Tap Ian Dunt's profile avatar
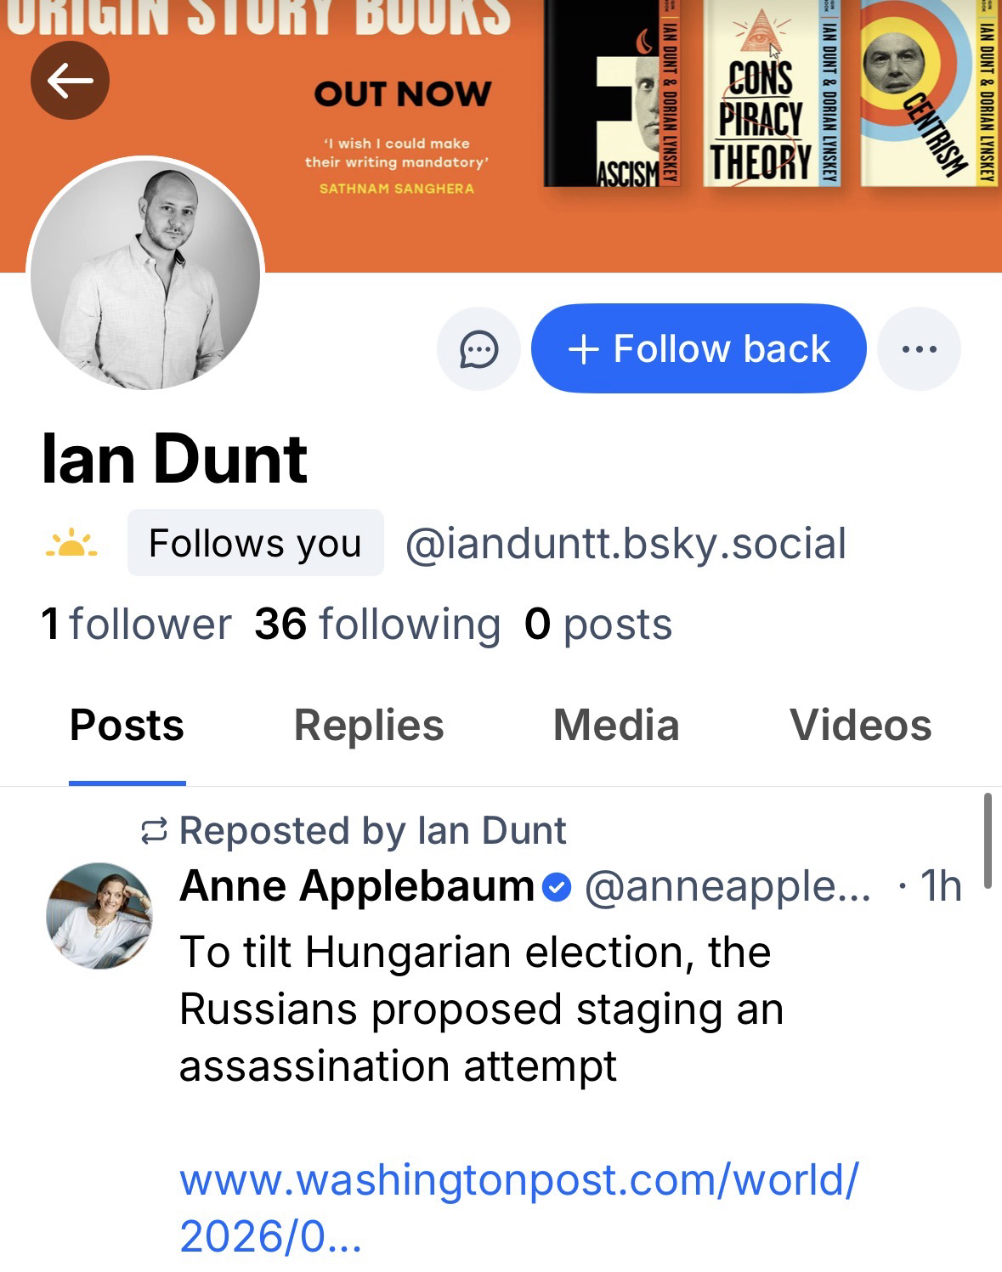The width and height of the screenshot is (1002, 1272). 145,274
